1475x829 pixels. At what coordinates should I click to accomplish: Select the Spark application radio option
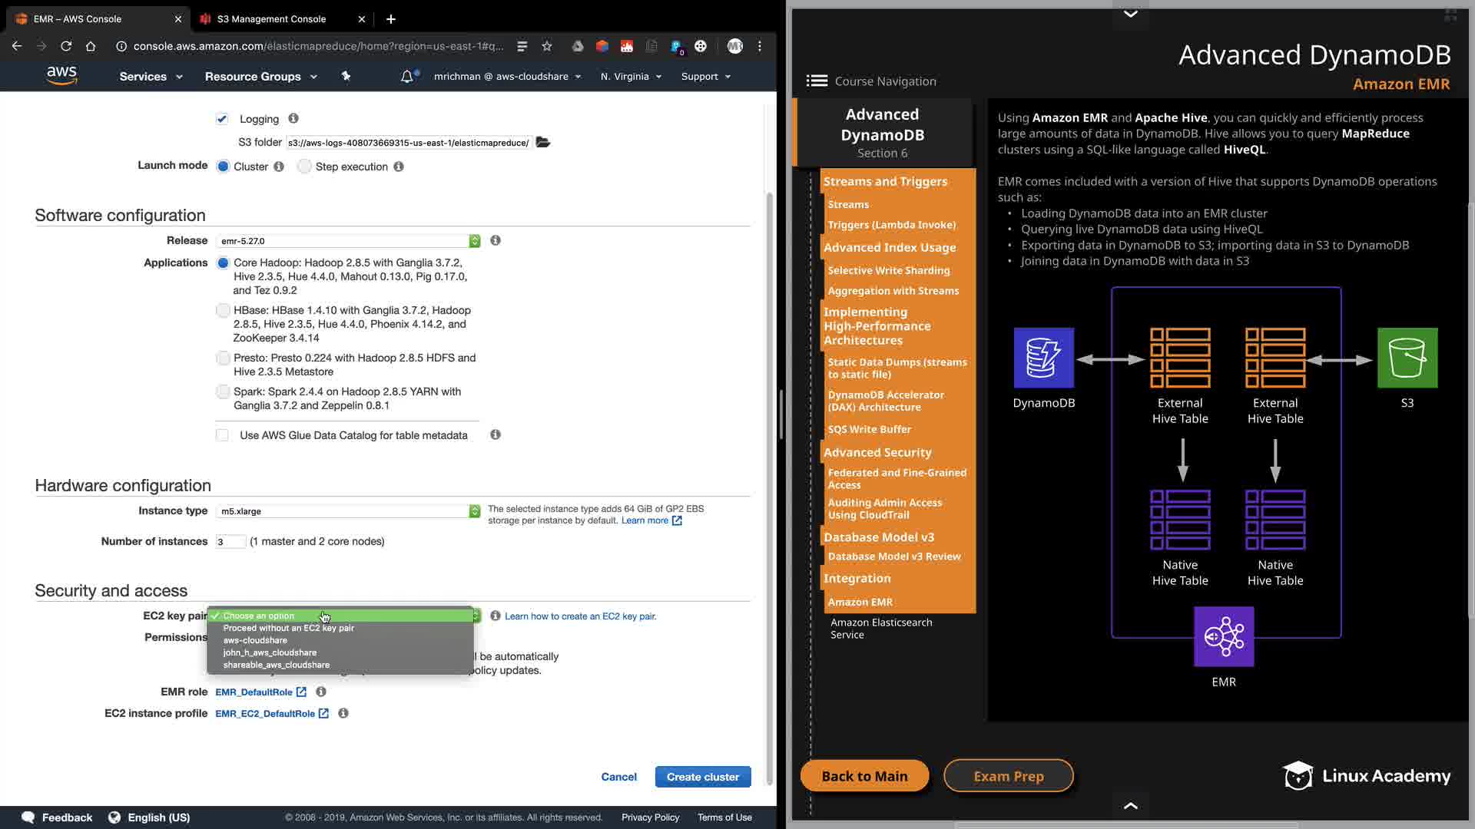223,392
